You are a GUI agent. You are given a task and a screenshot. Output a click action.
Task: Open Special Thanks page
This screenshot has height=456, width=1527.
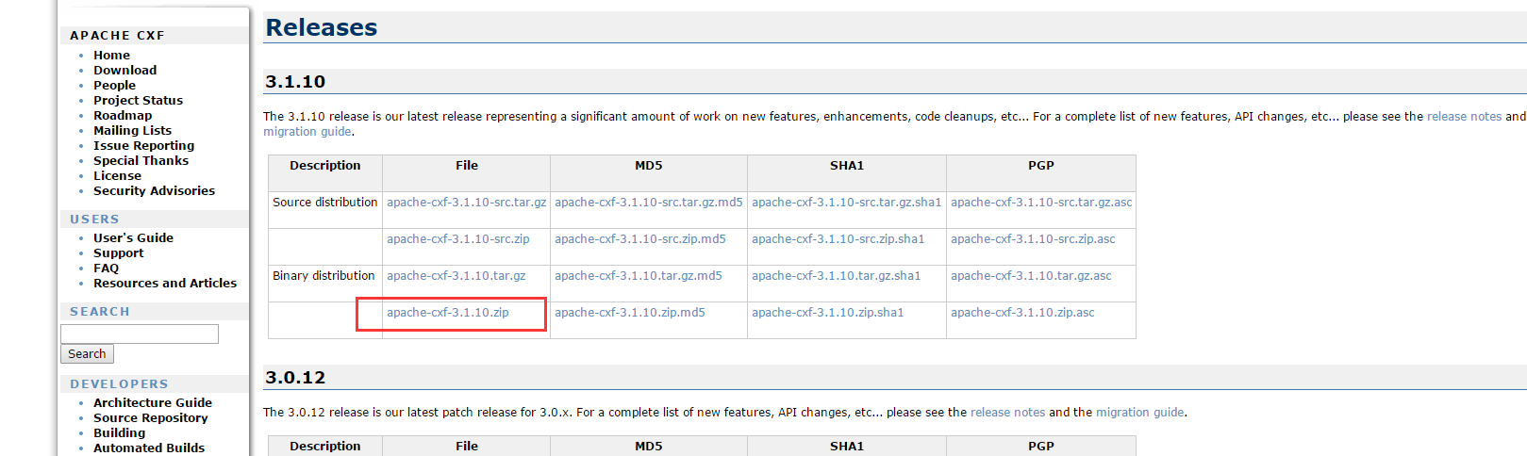tap(141, 161)
